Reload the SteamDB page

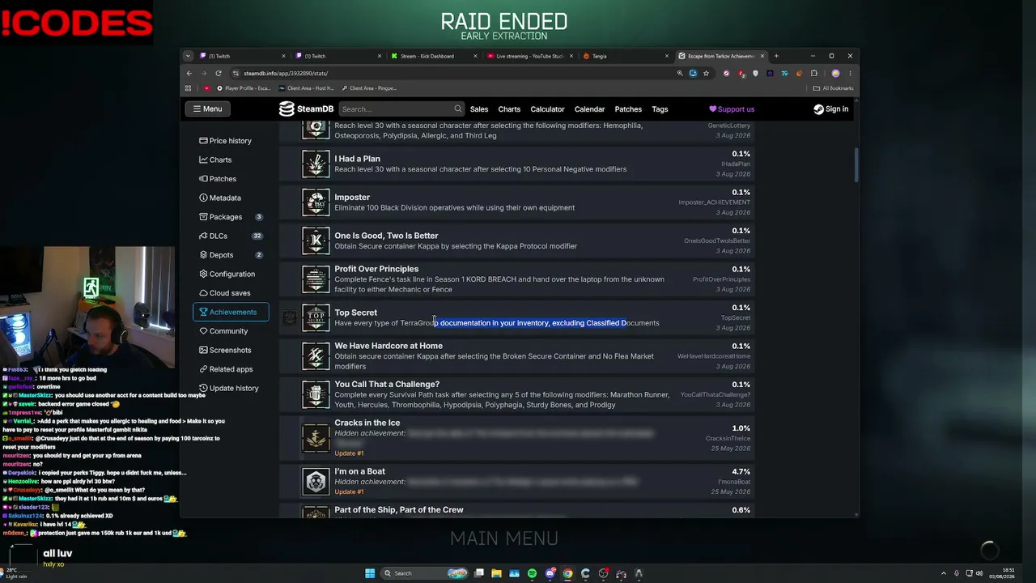click(219, 73)
